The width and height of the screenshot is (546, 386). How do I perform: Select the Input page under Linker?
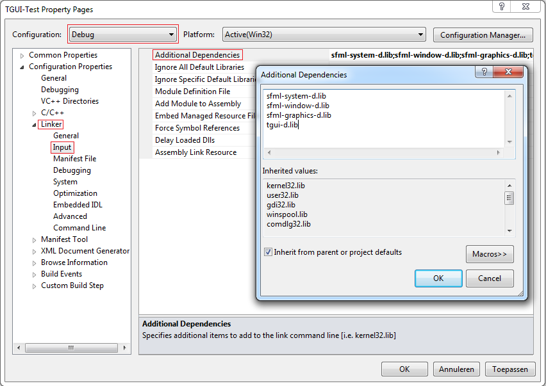pyautogui.click(x=62, y=147)
